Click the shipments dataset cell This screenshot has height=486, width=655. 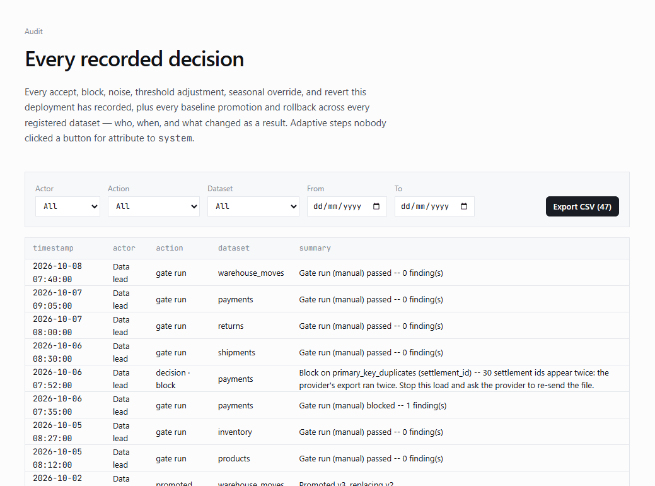pyautogui.click(x=236, y=353)
